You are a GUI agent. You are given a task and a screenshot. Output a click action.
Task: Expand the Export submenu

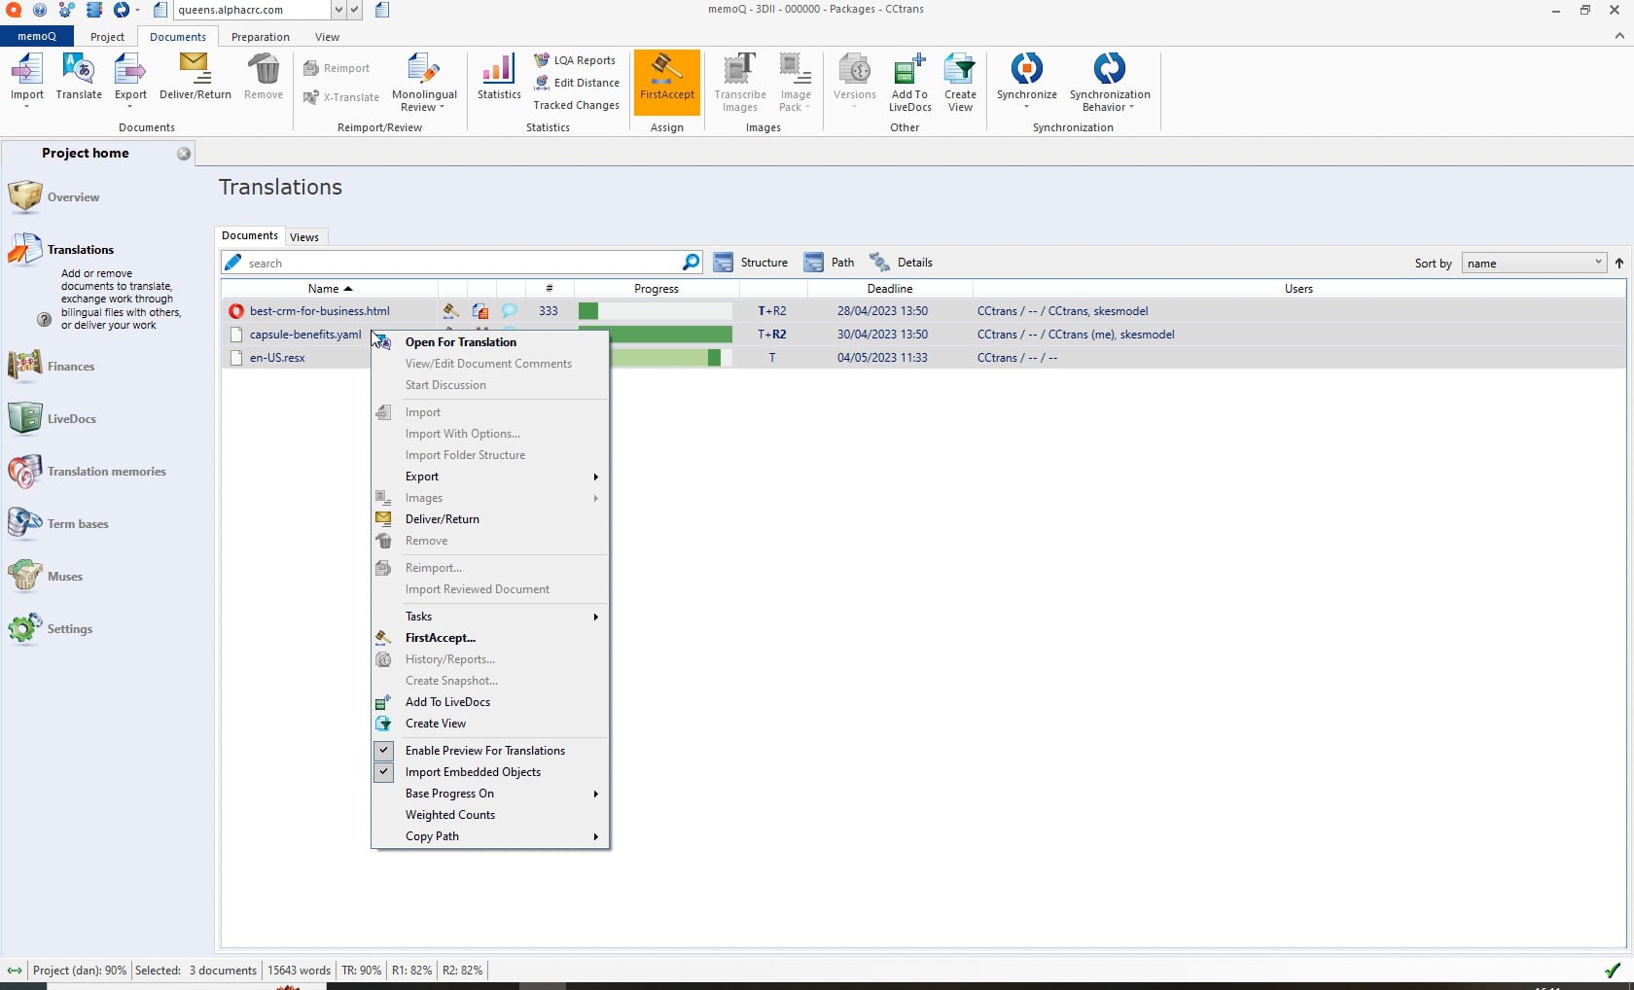[489, 477]
